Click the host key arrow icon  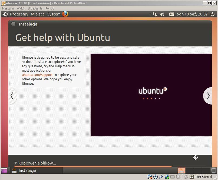click(x=191, y=177)
